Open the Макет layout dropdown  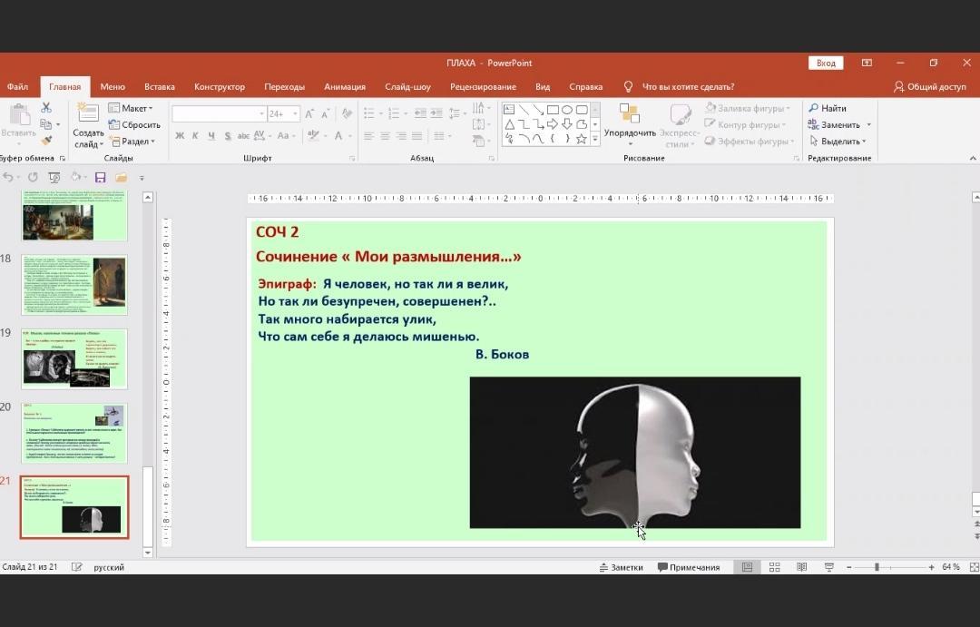point(131,108)
